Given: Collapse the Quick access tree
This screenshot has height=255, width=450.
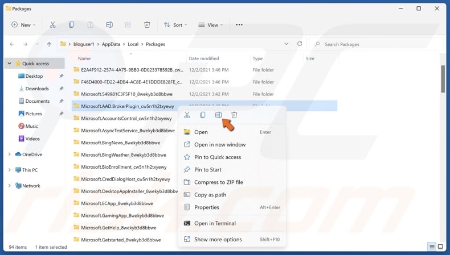Looking at the screenshot, I should [10, 64].
